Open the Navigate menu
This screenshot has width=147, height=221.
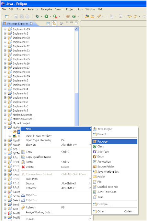[x=46, y=9]
